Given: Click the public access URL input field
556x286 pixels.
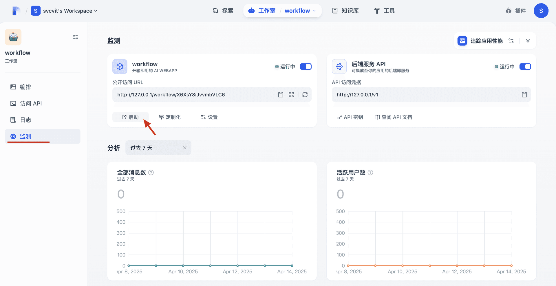Looking at the screenshot, I should click(191, 94).
